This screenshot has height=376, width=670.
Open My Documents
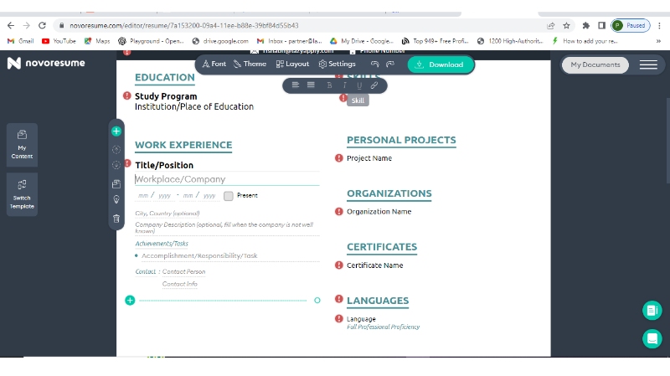pos(595,64)
